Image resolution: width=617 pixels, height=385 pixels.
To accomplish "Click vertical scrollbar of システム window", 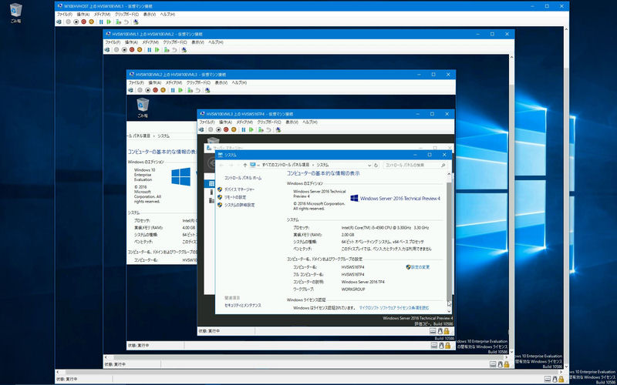I will [450, 241].
